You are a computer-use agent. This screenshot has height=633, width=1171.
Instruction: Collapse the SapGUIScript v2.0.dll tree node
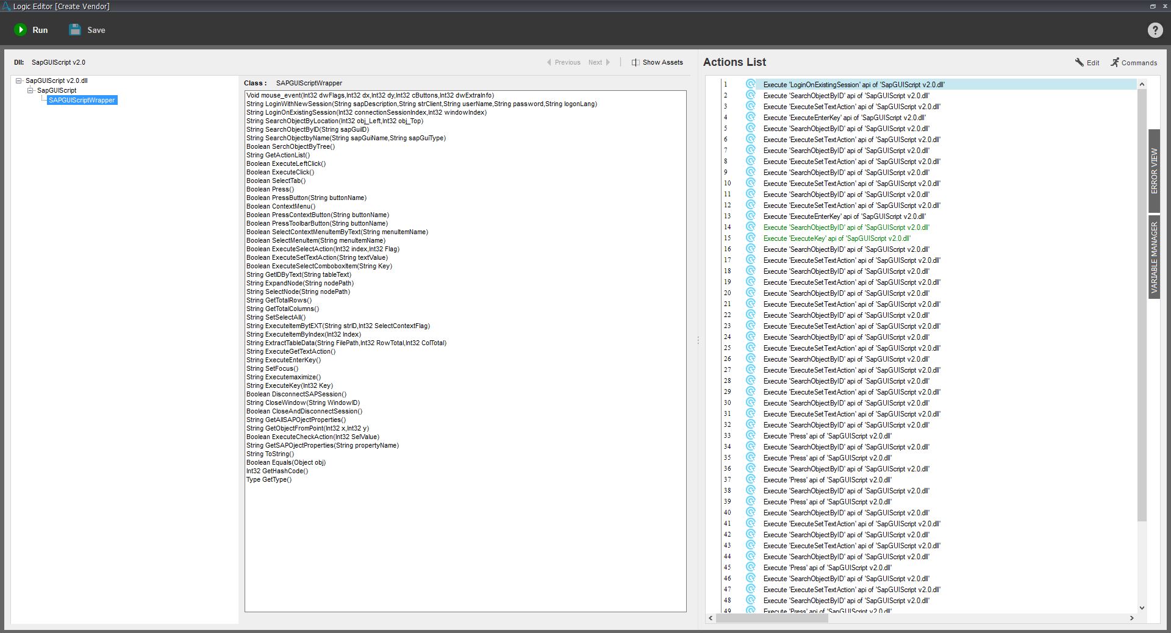[19, 80]
